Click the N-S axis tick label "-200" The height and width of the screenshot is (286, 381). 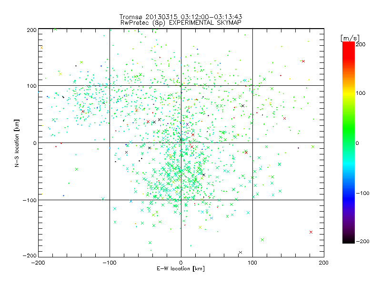[30, 255]
